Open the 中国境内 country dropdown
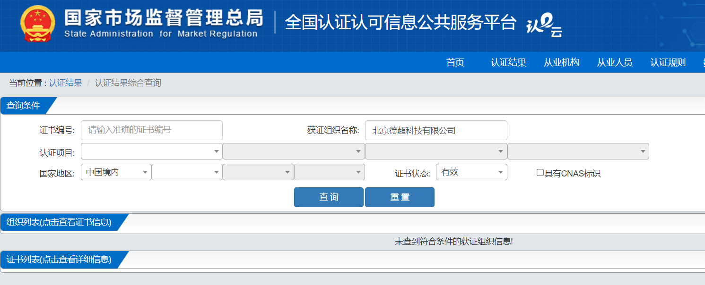Image resolution: width=705 pixels, height=285 pixels. coord(116,172)
